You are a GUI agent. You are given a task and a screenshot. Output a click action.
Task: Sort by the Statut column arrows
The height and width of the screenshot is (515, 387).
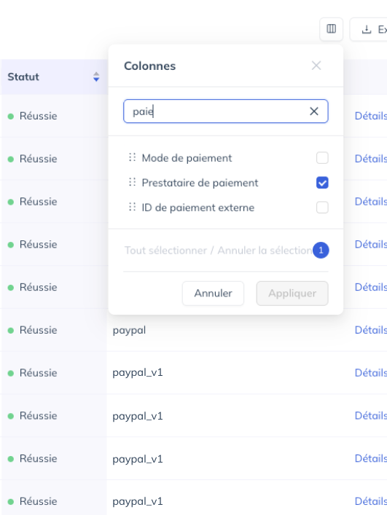[96, 77]
